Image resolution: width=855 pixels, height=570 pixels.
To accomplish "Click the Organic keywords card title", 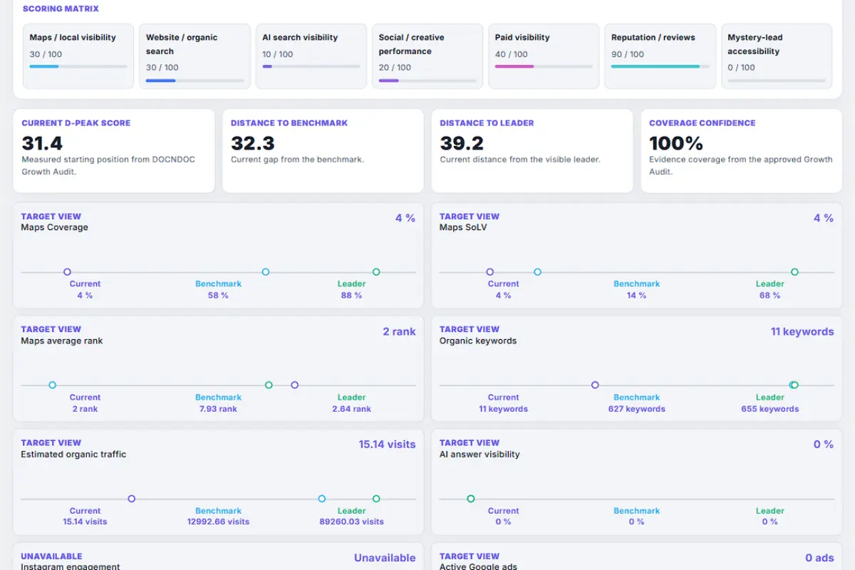I will coord(478,341).
